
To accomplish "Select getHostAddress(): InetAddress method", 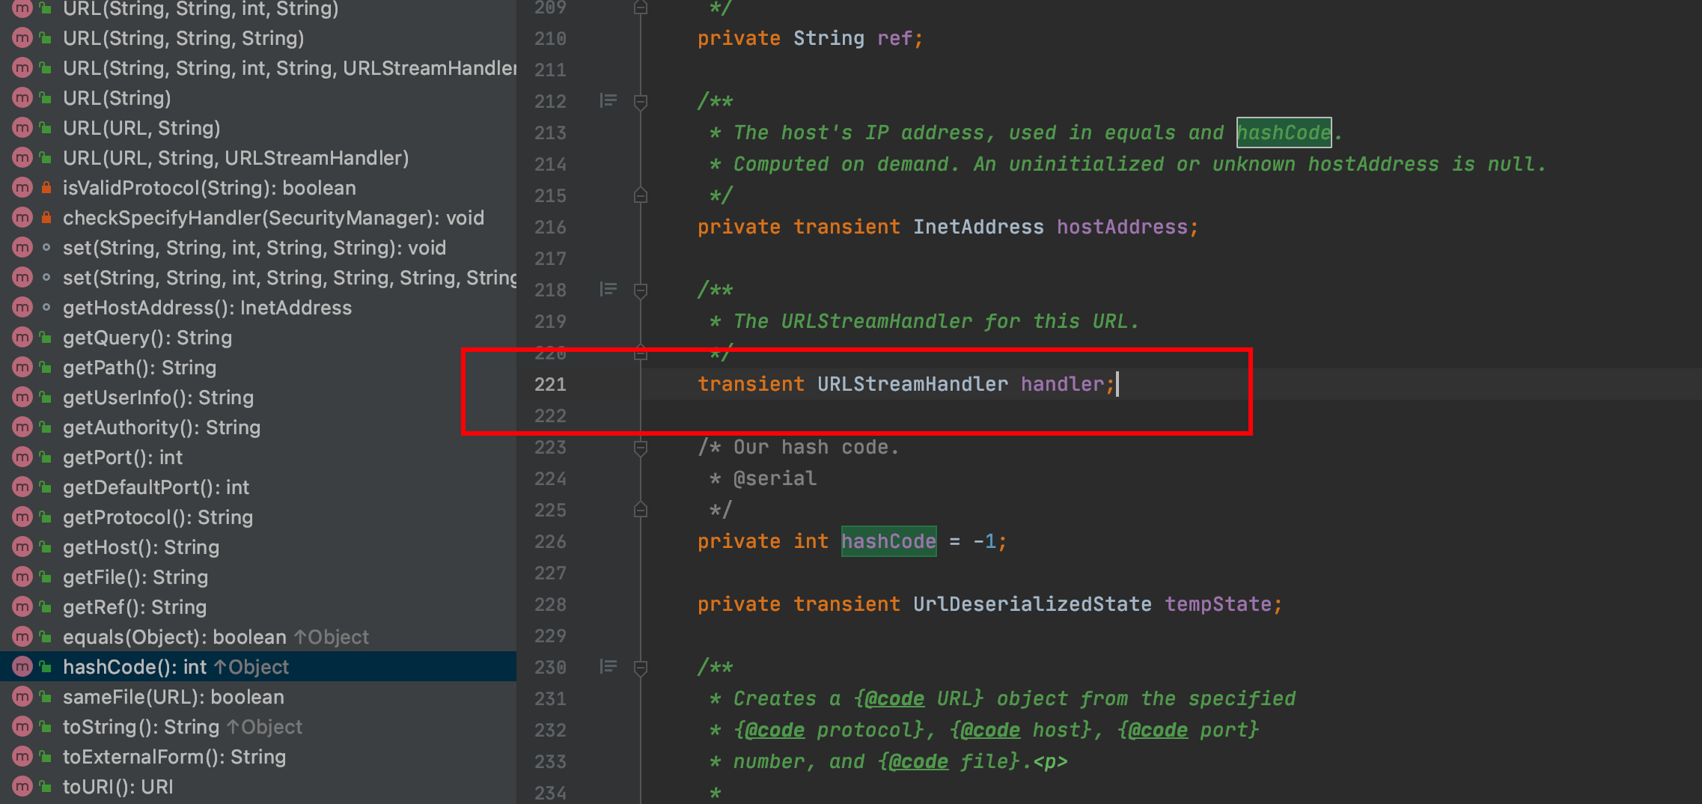I will (x=207, y=308).
